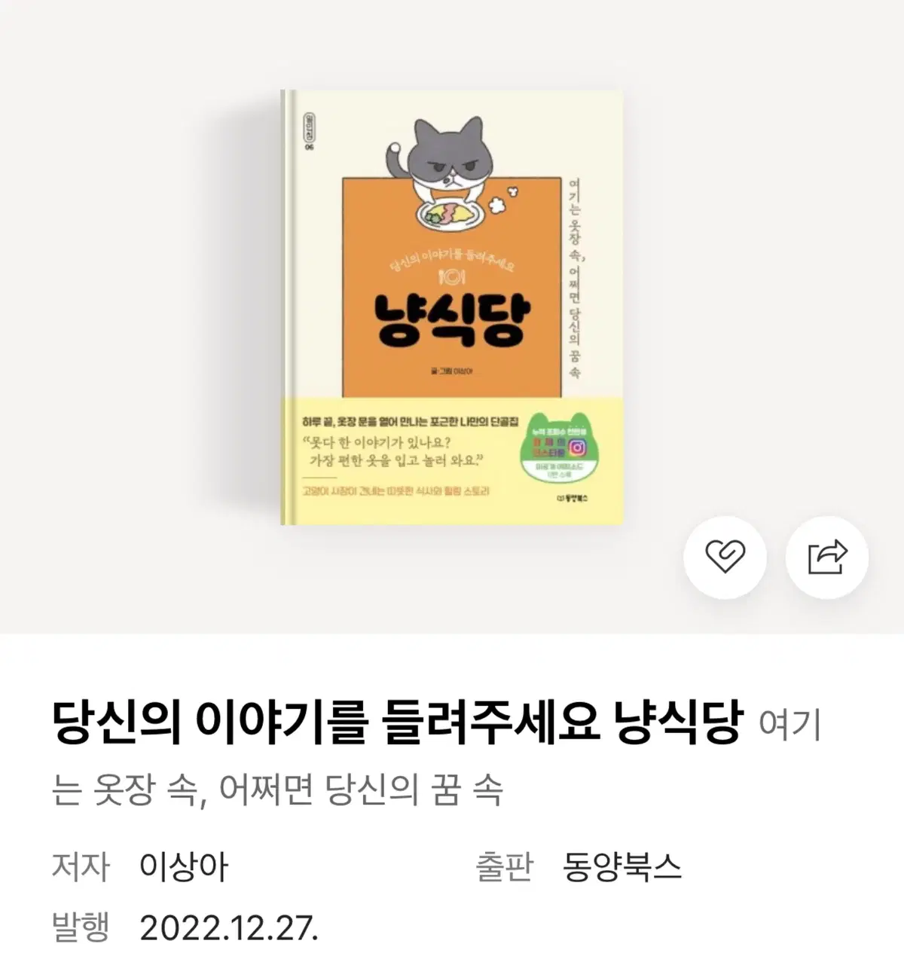Click the Instagram logo on the cover sticker
Viewport: 904px width, 953px height.
coord(577,447)
